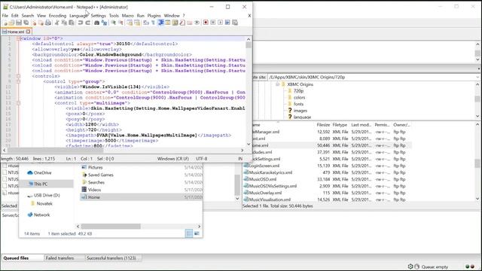Click the New file icon in Notepad++ toolbar
Viewport: 482px width, 271px height.
5,23
